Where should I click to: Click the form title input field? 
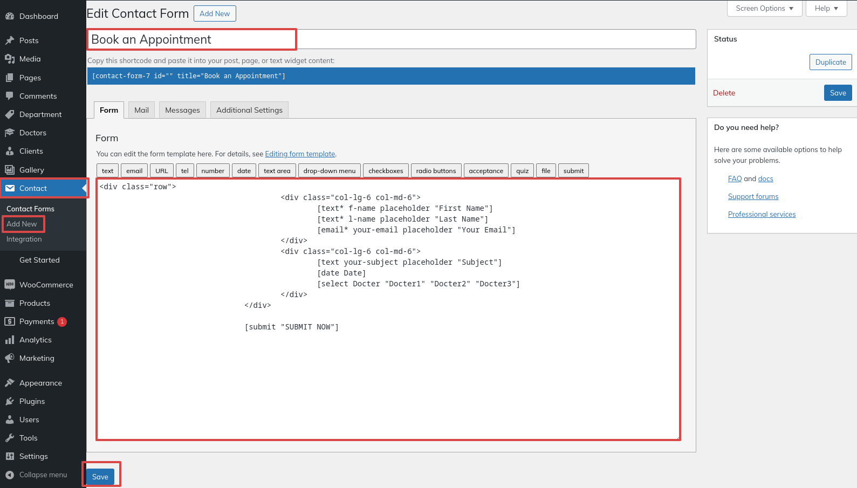(x=392, y=39)
